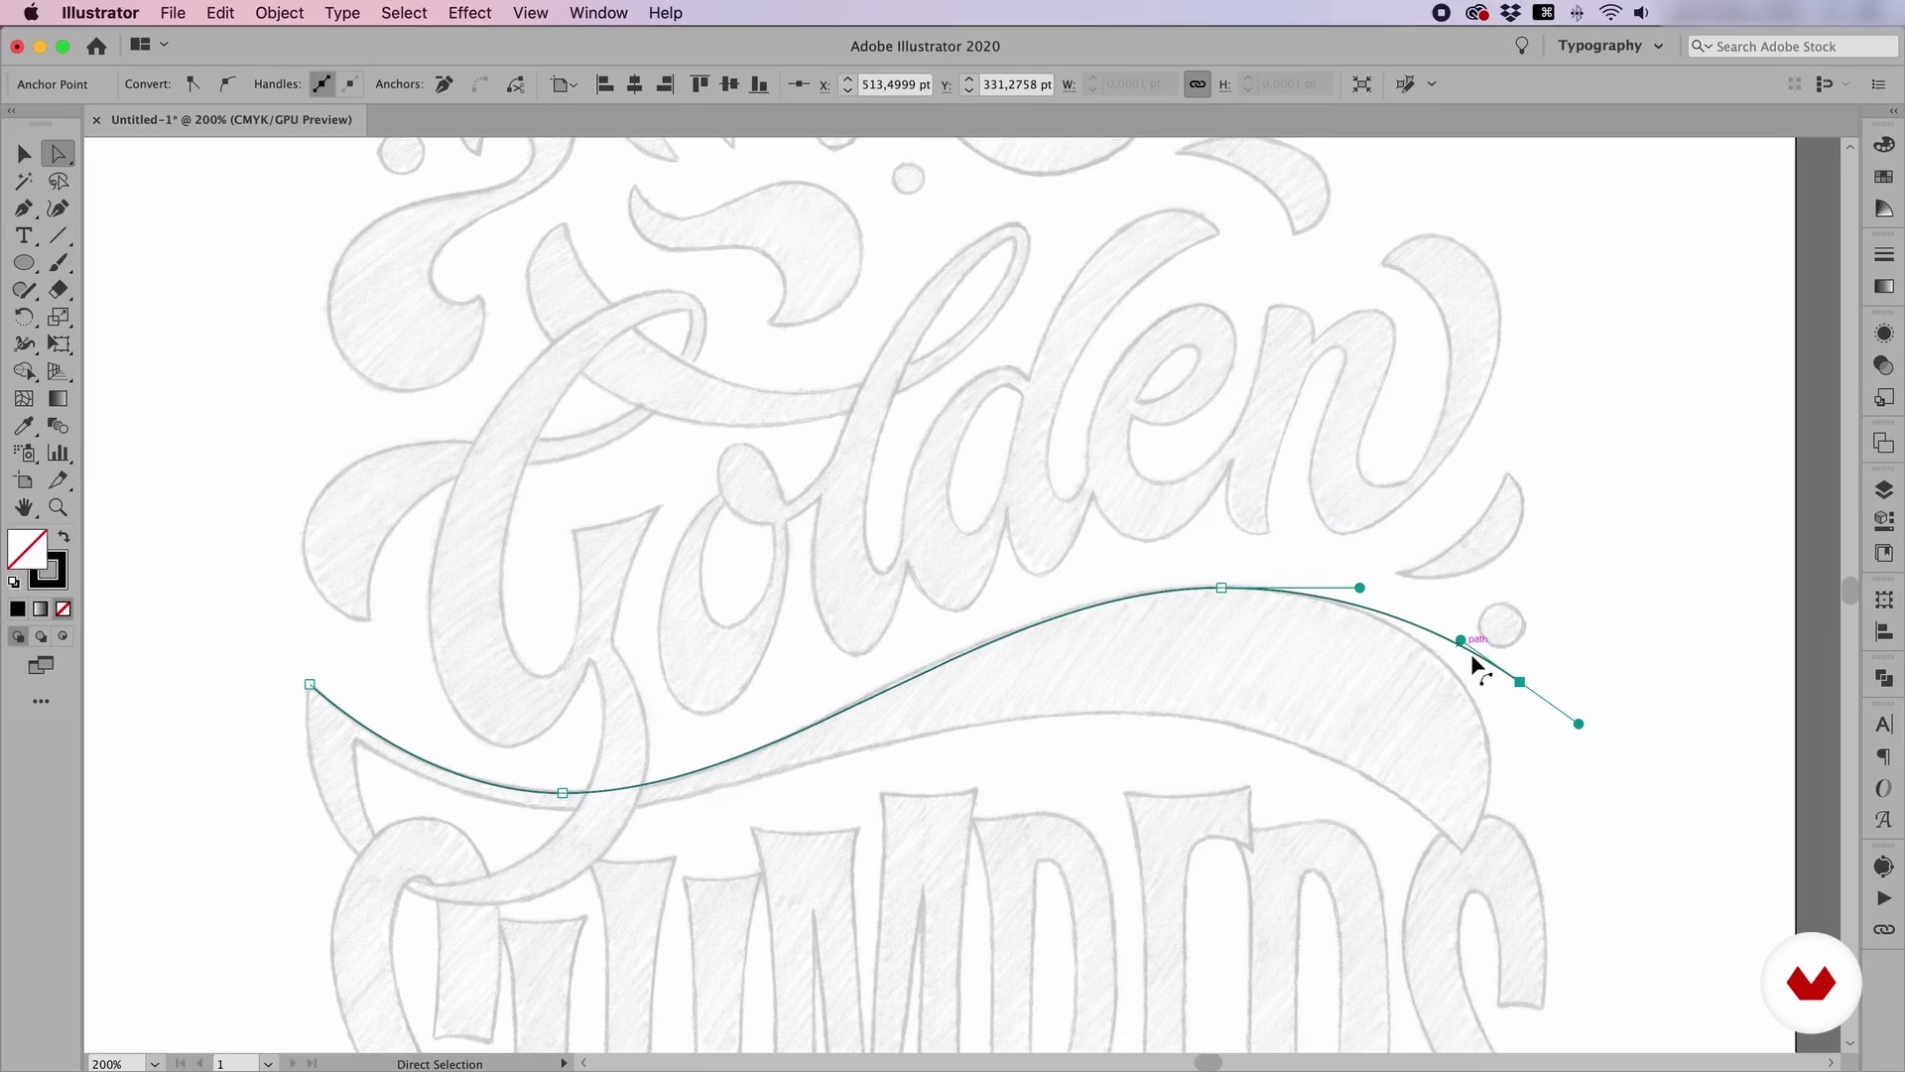Select the Free Transform tool
The height and width of the screenshot is (1072, 1905).
click(x=58, y=344)
